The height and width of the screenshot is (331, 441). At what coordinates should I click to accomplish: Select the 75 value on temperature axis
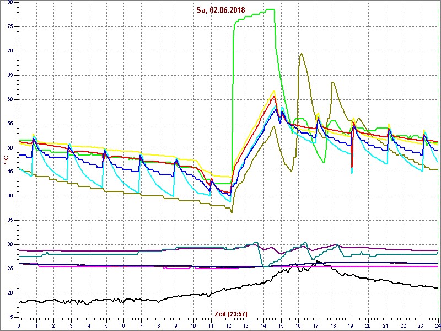point(9,26)
